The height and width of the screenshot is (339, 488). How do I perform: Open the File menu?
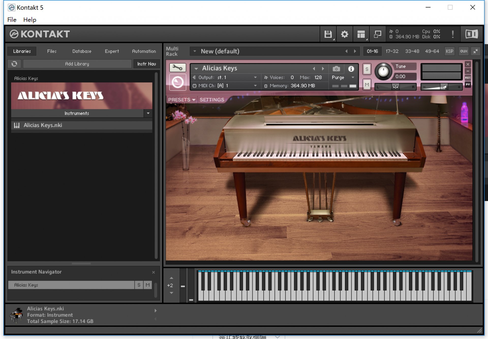[12, 20]
